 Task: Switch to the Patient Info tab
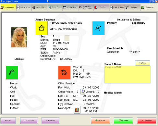[8, 7]
